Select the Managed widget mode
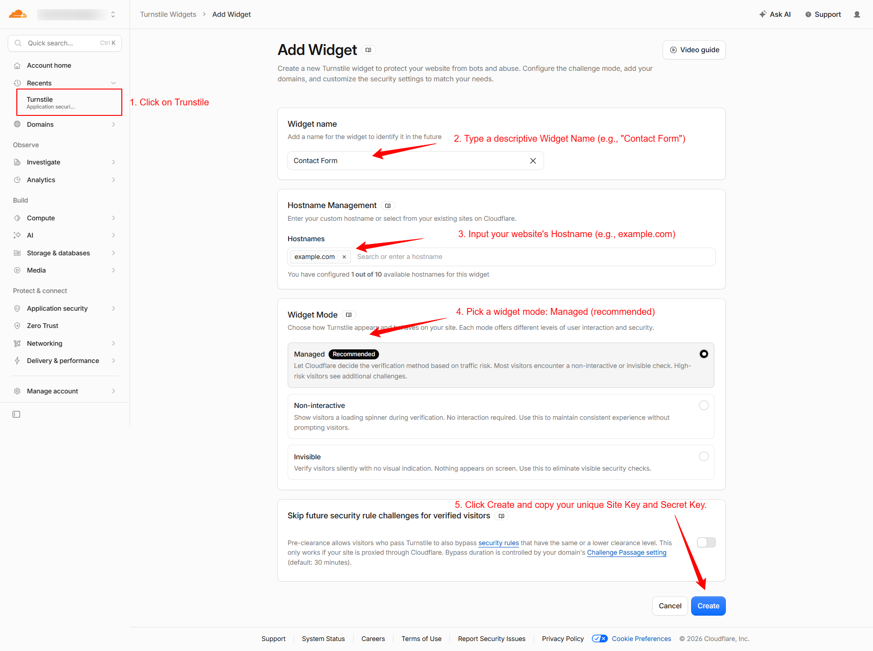The height and width of the screenshot is (651, 873). click(x=501, y=365)
